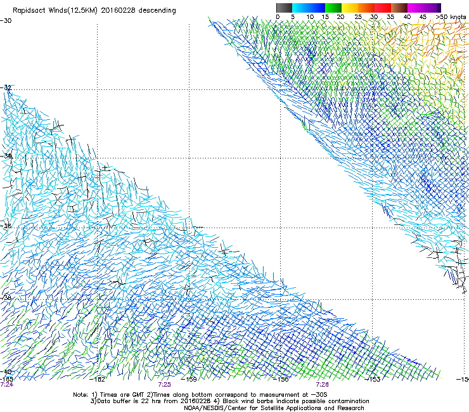Click the legend label '20'
The height and width of the screenshot is (412, 469).
(x=340, y=16)
